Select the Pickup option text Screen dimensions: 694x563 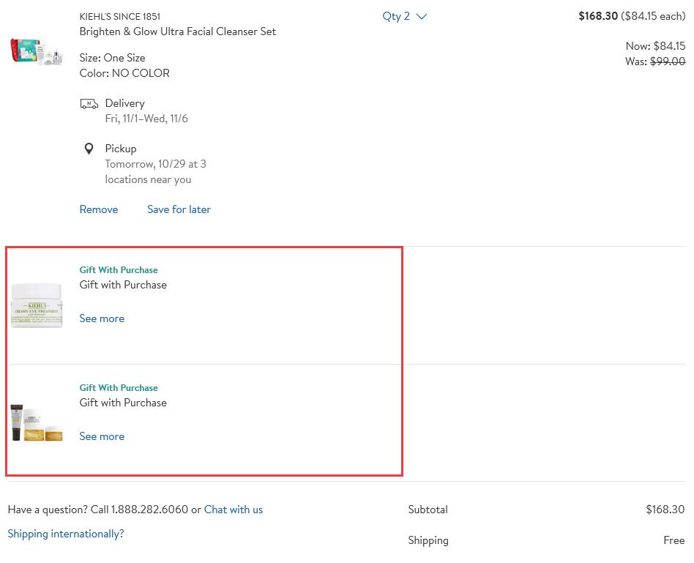(x=120, y=149)
